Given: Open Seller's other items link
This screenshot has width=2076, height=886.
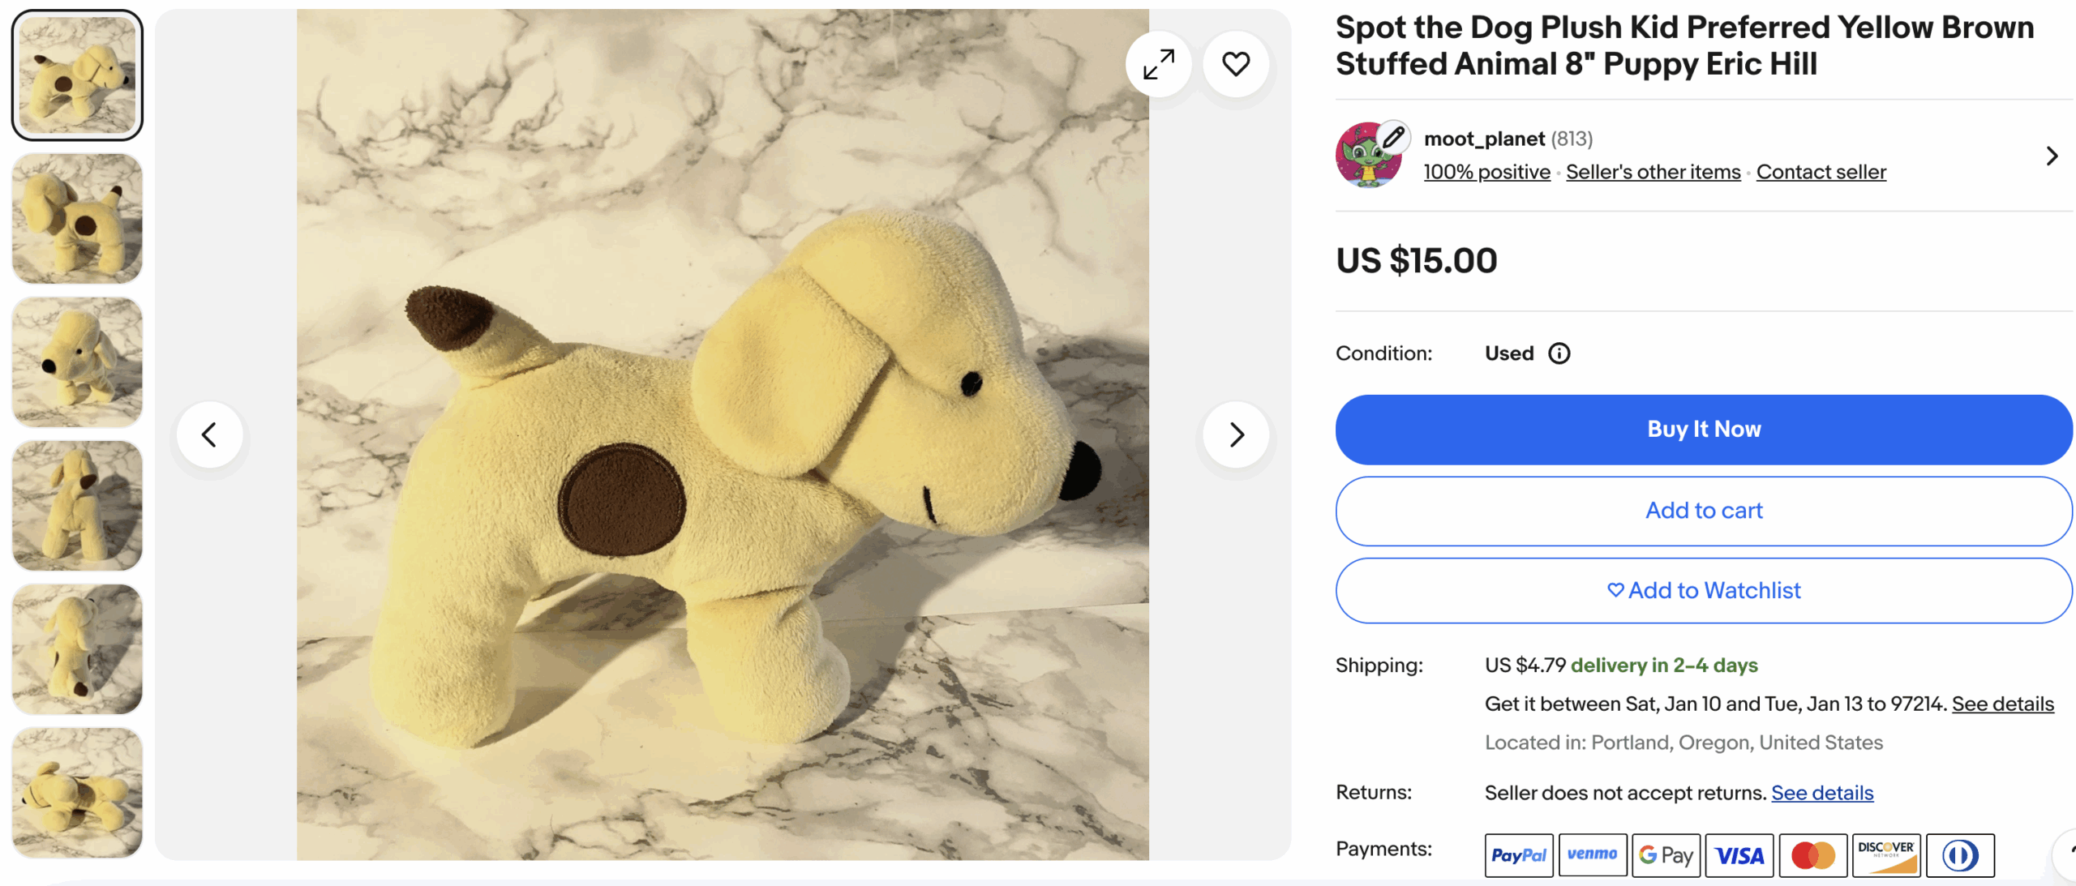Looking at the screenshot, I should click(x=1653, y=172).
